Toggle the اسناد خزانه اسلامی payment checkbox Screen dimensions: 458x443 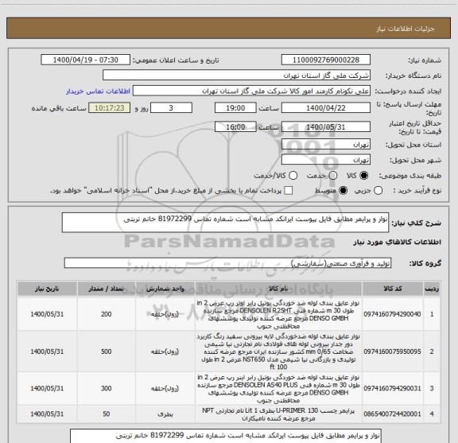(x=289, y=191)
